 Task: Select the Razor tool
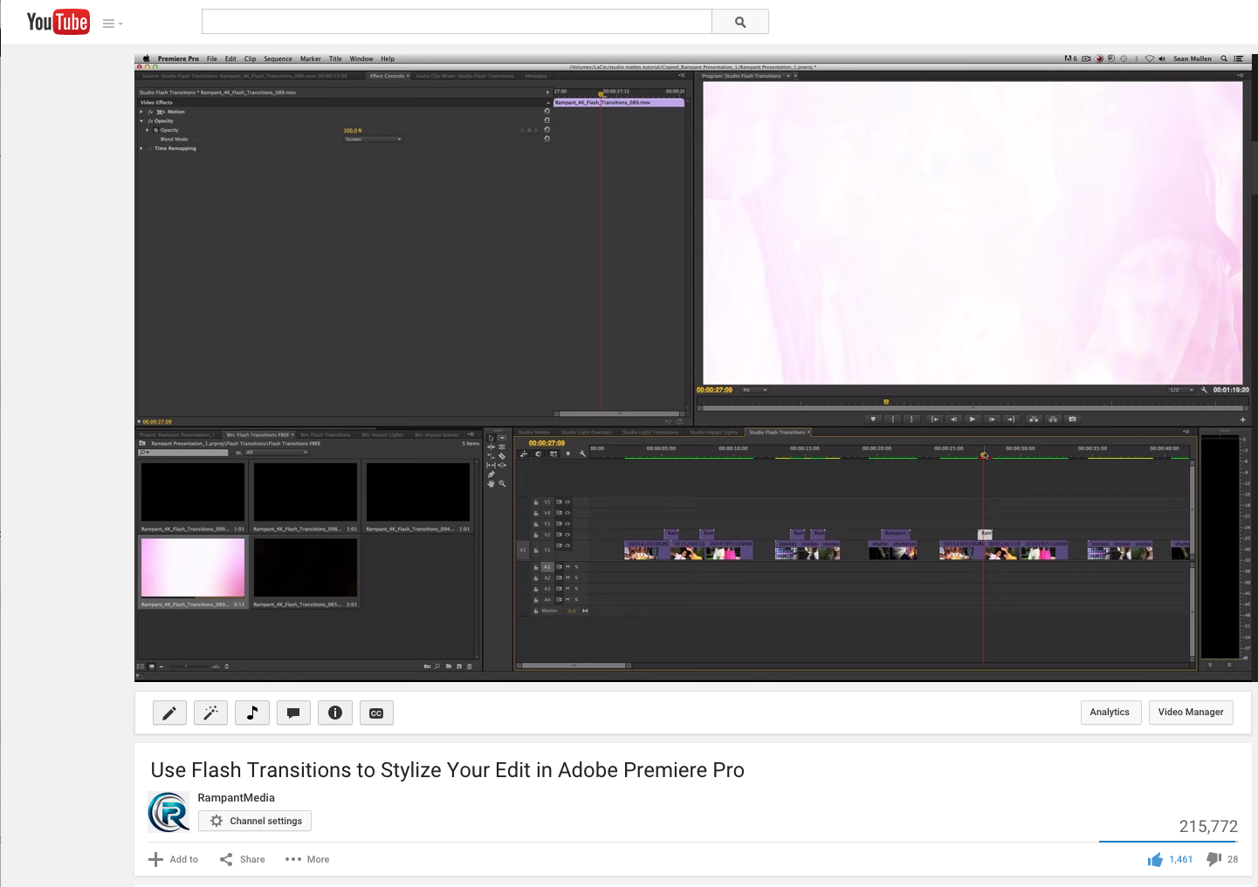(502, 456)
